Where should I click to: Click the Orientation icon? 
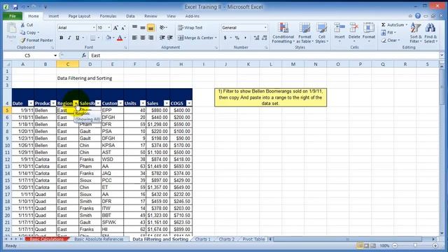(x=162, y=27)
